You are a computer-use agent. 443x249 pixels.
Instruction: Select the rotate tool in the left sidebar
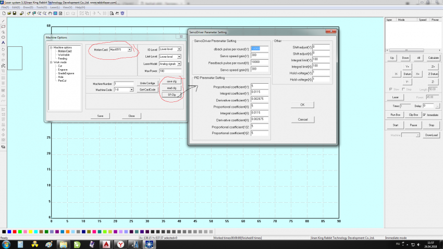[x=3, y=49]
